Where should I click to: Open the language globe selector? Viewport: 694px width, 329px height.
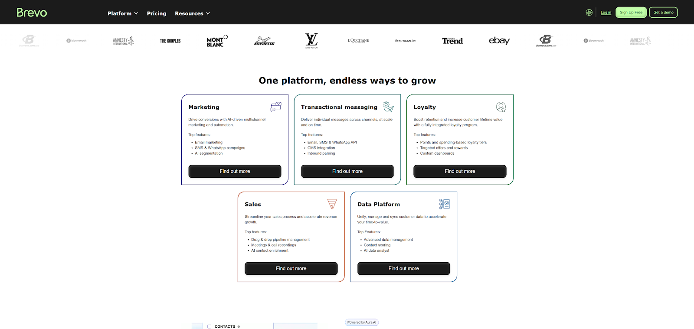pos(589,13)
